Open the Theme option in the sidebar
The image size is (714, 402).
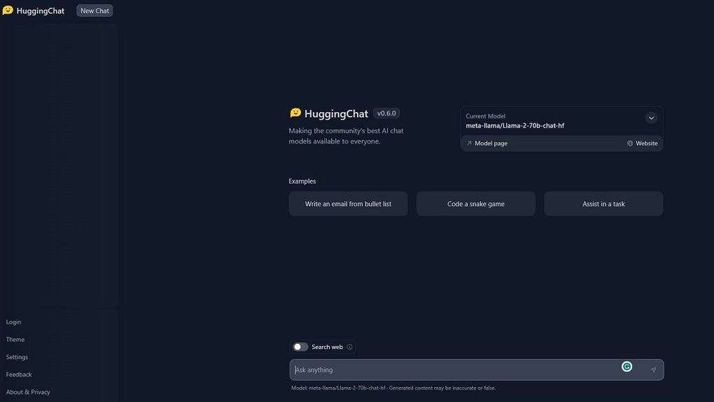point(15,340)
